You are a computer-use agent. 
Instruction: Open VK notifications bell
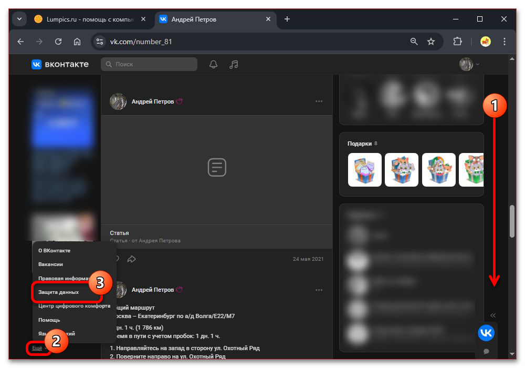click(x=213, y=64)
